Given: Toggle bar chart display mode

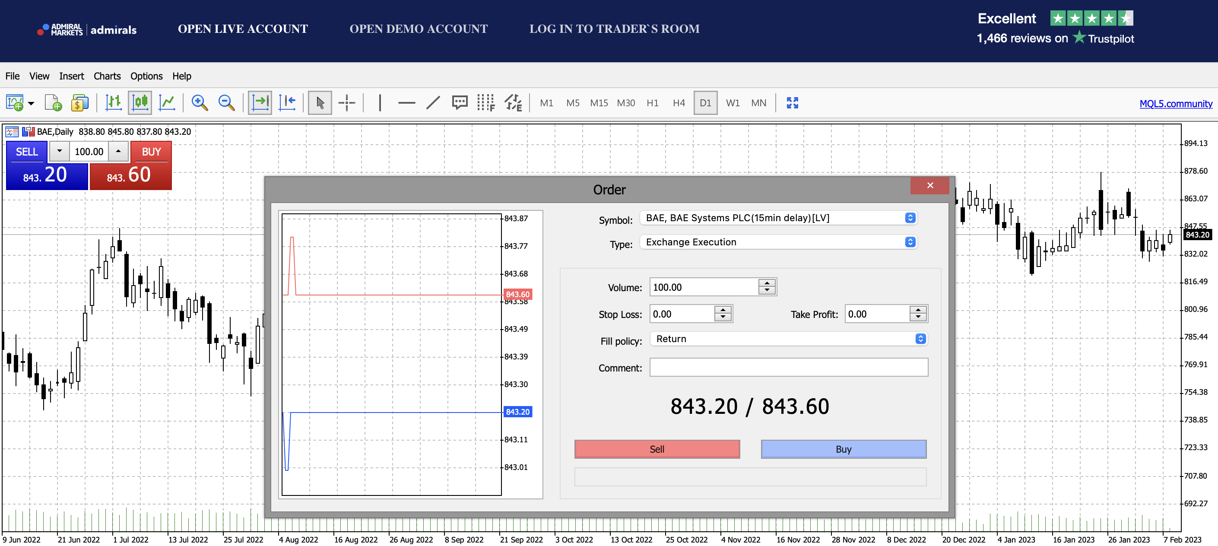Looking at the screenshot, I should pos(113,102).
